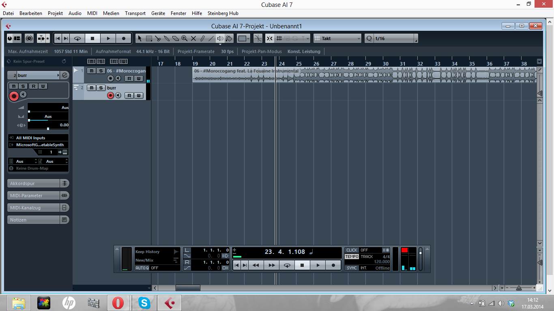The width and height of the screenshot is (554, 311).
Task: Select the Zoom magnifier tool
Action: [185, 38]
